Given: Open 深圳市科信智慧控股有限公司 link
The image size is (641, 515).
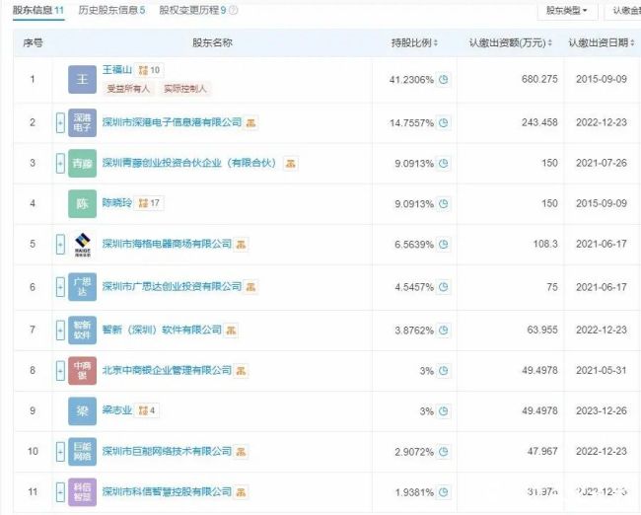Looking at the screenshot, I should click(x=167, y=491).
